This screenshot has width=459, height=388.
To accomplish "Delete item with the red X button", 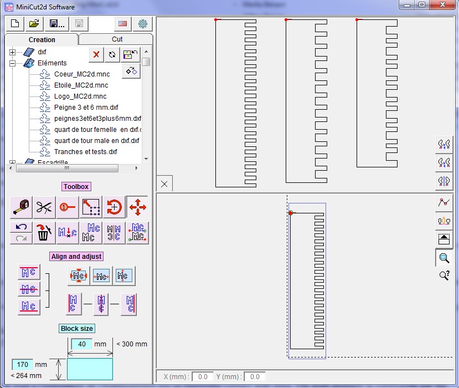I will [96, 55].
